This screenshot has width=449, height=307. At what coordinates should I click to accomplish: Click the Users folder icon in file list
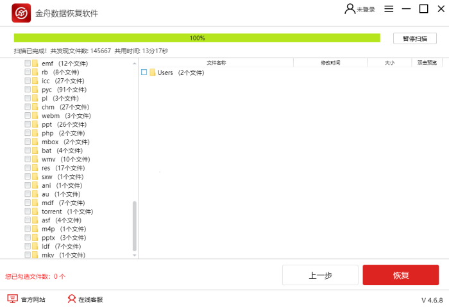point(153,72)
